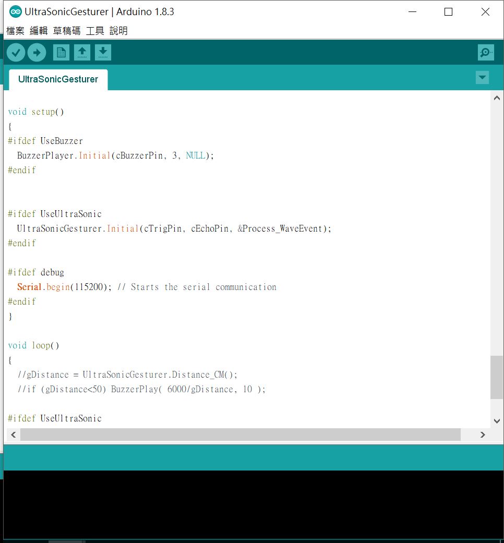Open a sketch using the upload-folder icon
The width and height of the screenshot is (504, 543).
click(x=82, y=52)
